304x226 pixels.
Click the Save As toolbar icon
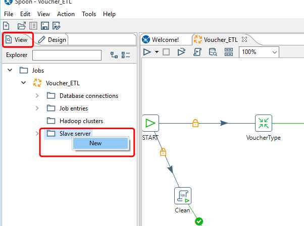[x=57, y=26]
